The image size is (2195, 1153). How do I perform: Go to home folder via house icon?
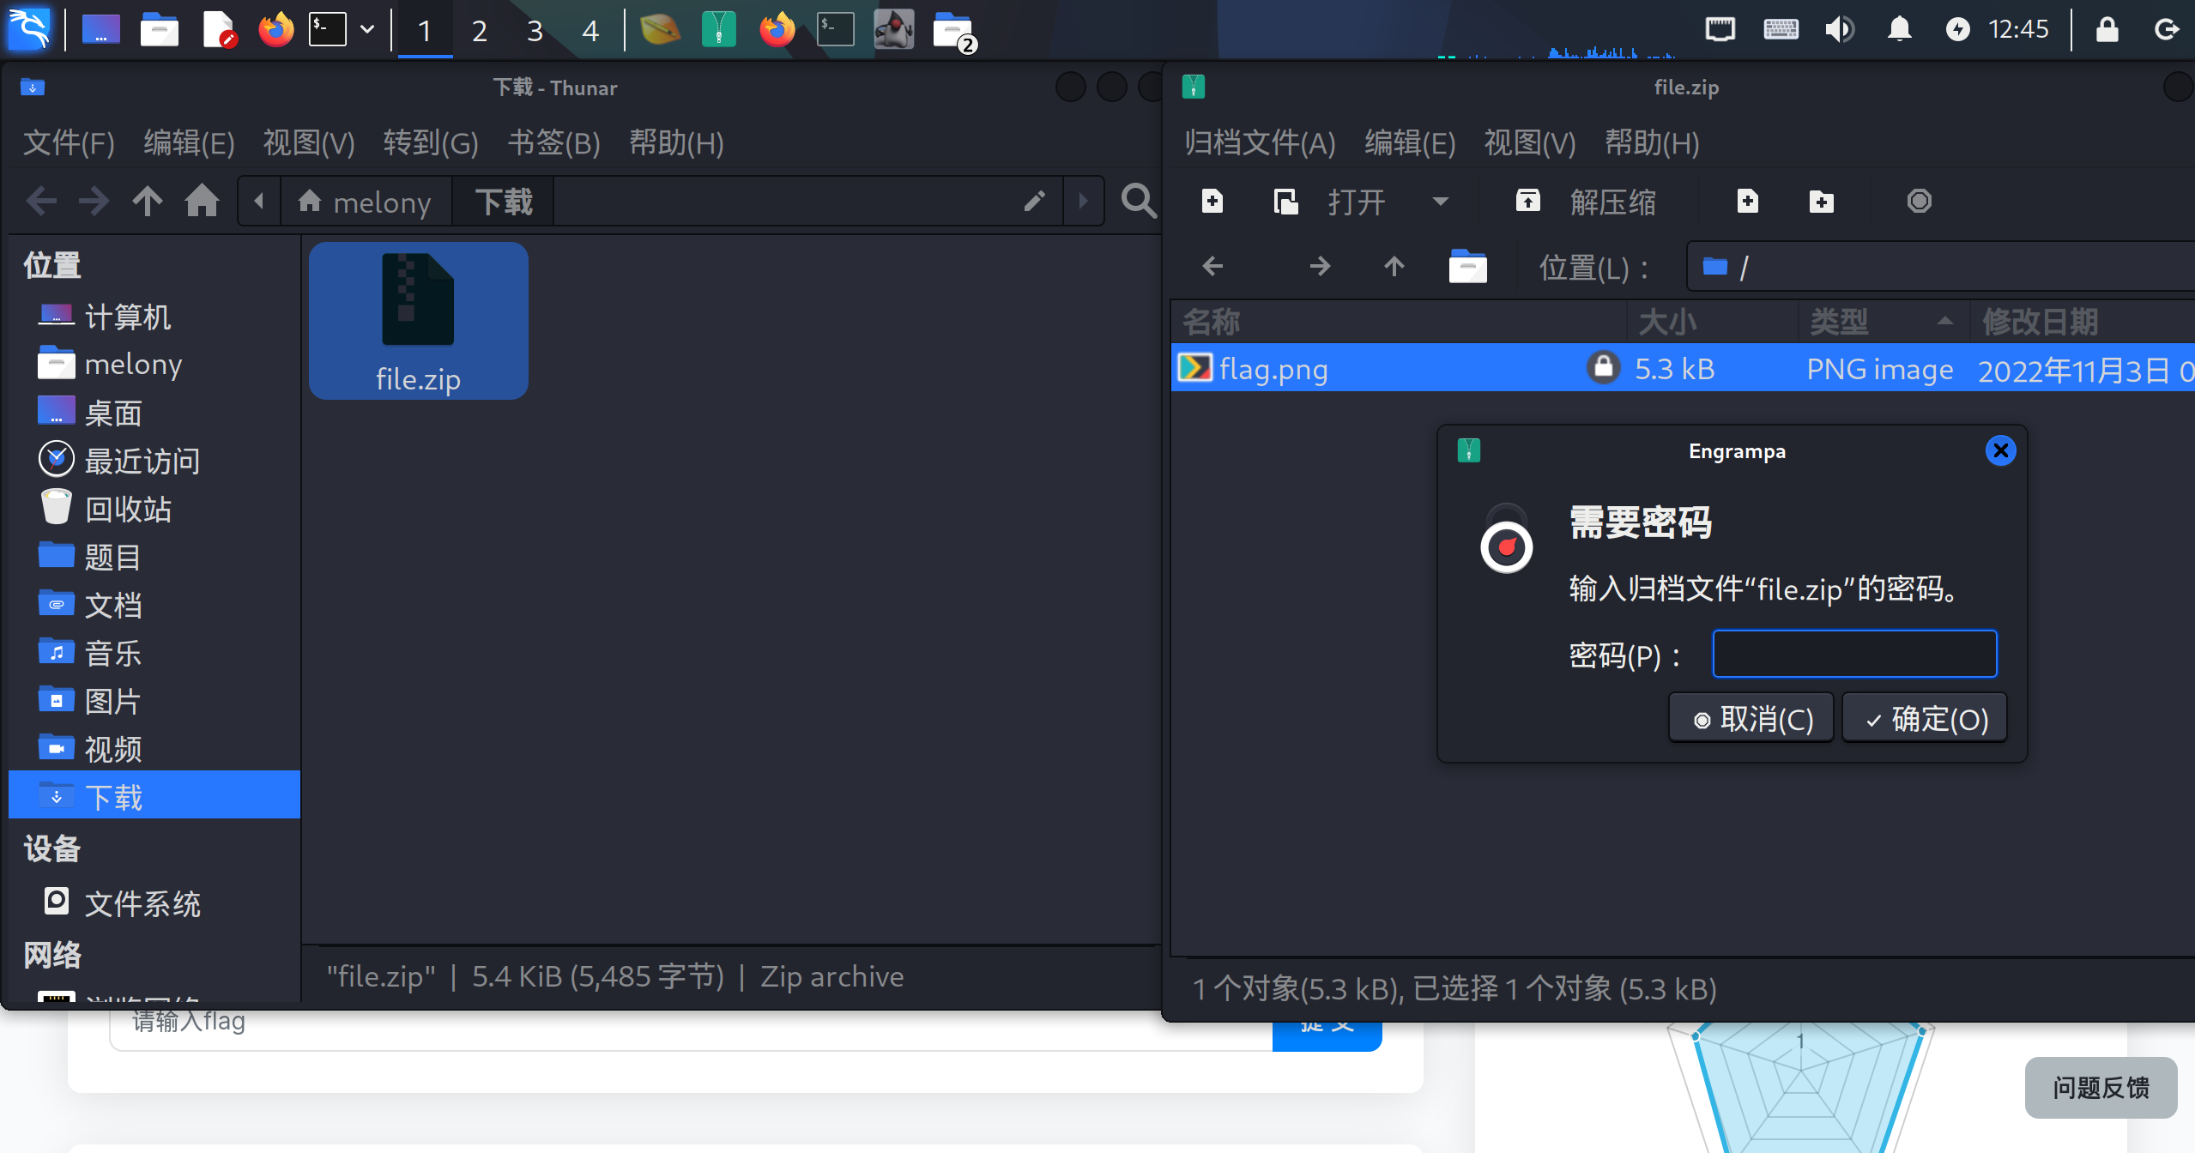pyautogui.click(x=202, y=202)
